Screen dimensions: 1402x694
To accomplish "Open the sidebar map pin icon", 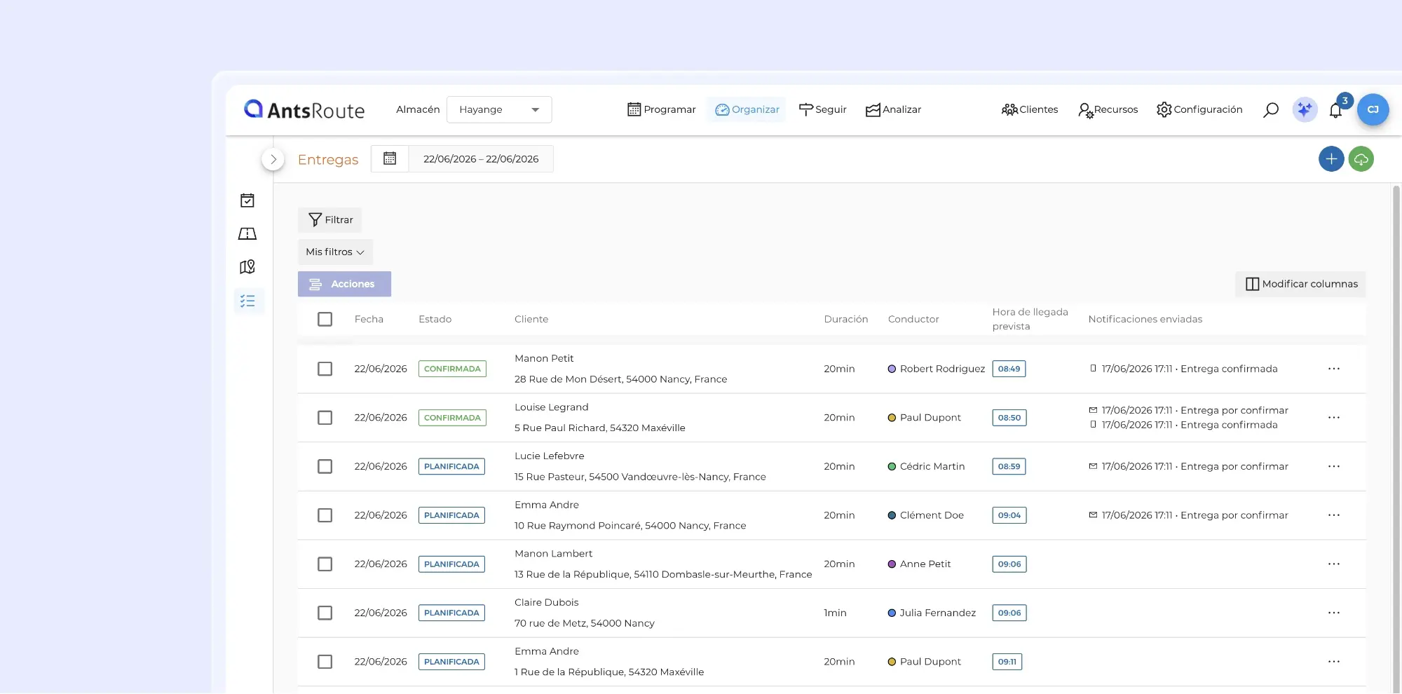I will pyautogui.click(x=247, y=266).
